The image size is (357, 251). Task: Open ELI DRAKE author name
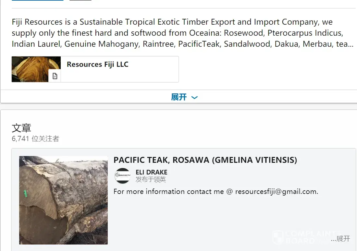click(152, 172)
